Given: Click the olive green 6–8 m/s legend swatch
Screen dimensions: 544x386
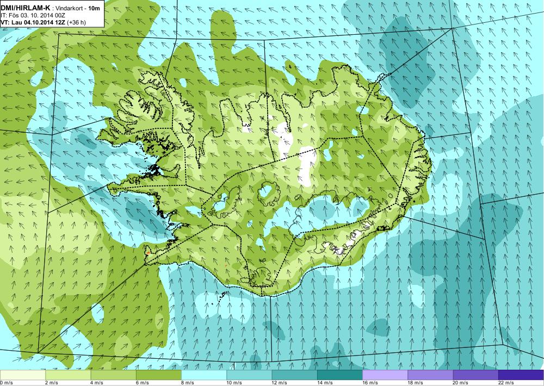Looking at the screenshot, I should pos(158,375).
